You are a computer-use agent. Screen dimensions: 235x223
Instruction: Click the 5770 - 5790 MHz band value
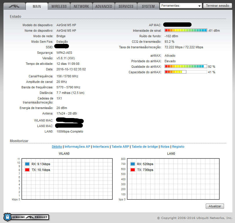[68, 87]
